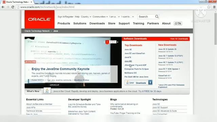Open Interactive Java Tech Content link
This screenshot has width=217, height=122.
[82, 113]
